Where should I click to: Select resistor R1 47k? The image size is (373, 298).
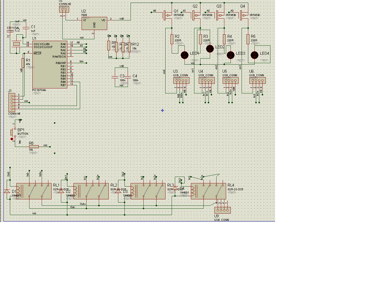(x=23, y=63)
